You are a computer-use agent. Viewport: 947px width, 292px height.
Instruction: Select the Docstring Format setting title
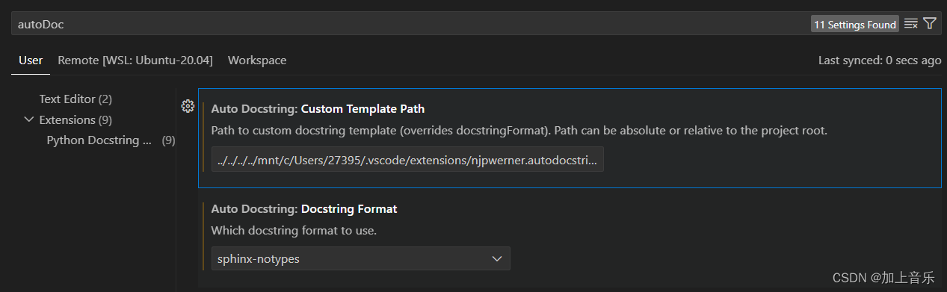304,209
